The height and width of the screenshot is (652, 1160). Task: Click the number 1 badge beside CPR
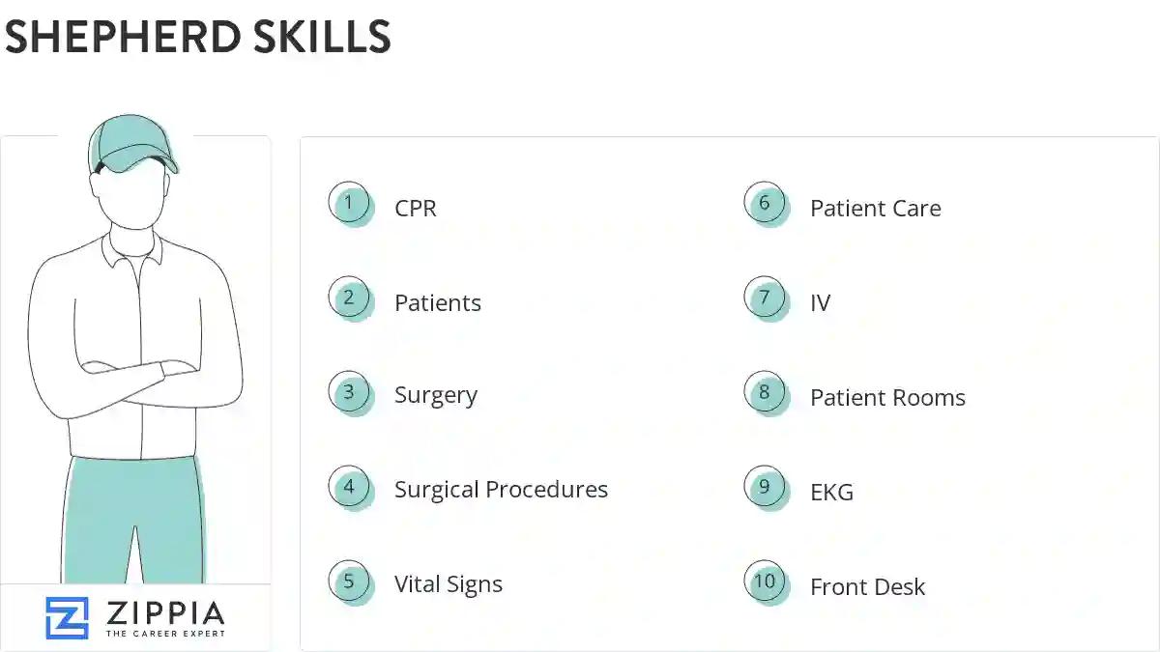[x=349, y=204]
